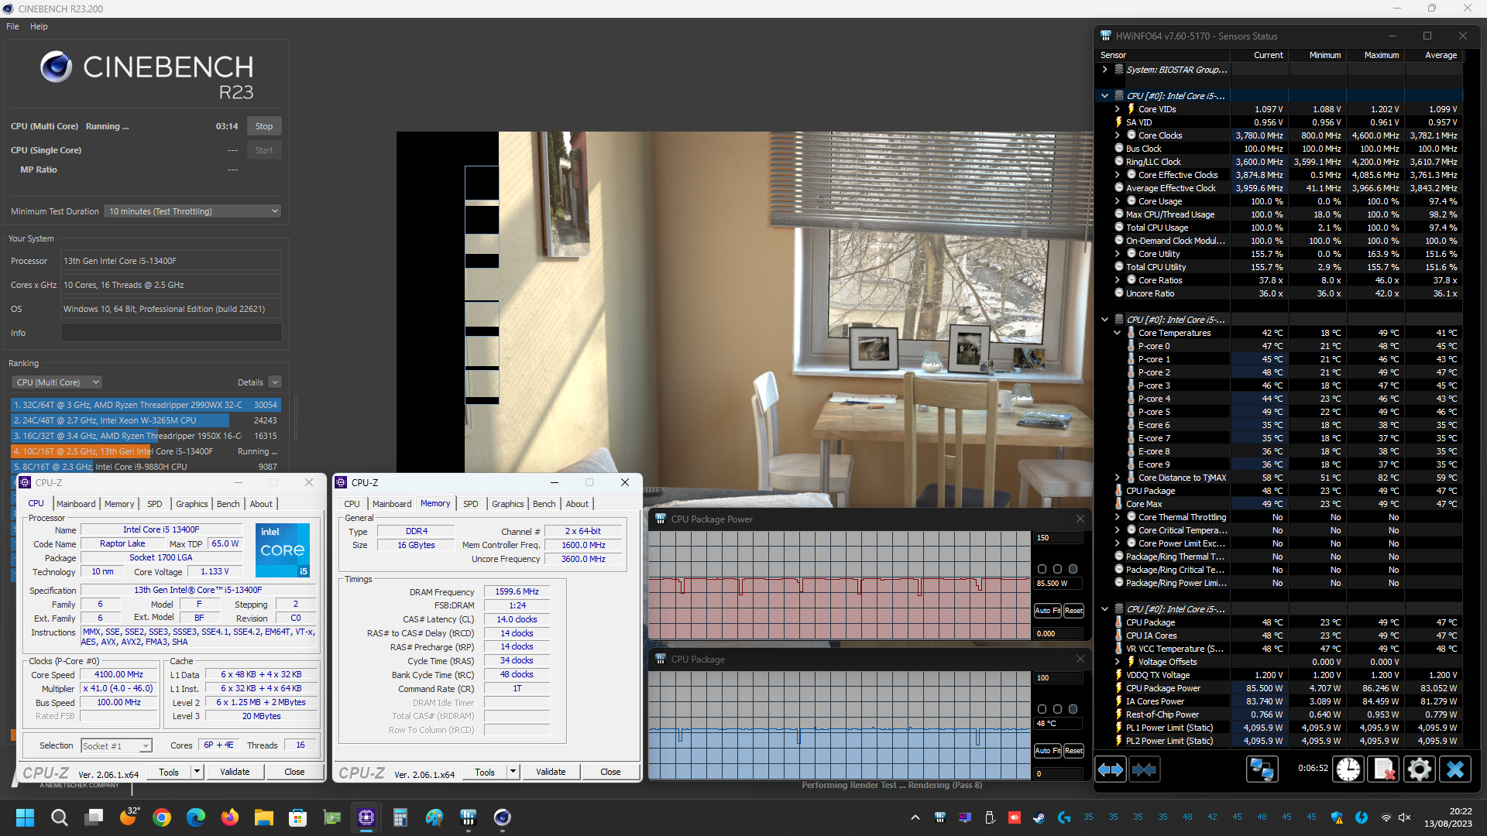This screenshot has height=836, width=1487.
Task: Click Reset in CPU Package temperature graph
Action: tap(1074, 751)
